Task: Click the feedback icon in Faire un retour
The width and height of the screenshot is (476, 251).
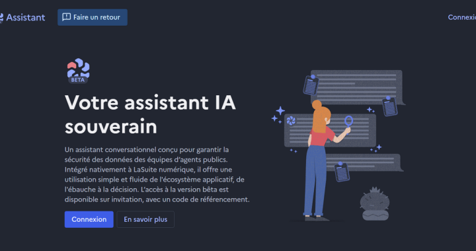Action: pos(67,17)
